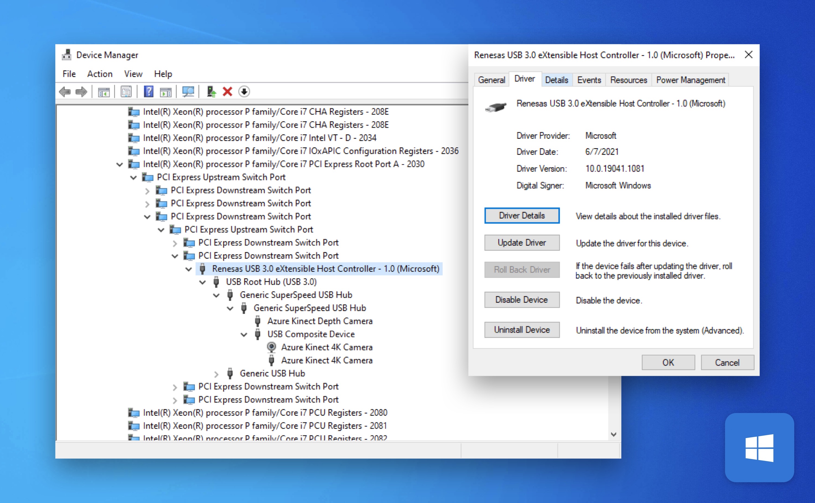Collapse the USB Root Hub (USB 3.0) node
This screenshot has width=815, height=503.
click(202, 283)
